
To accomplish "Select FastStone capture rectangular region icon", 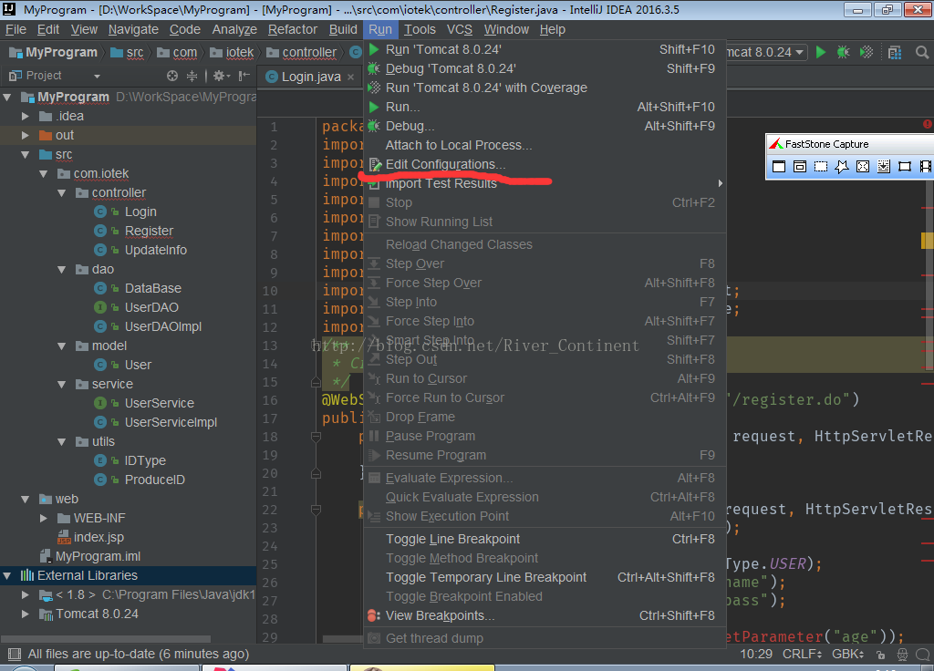I will click(x=821, y=167).
